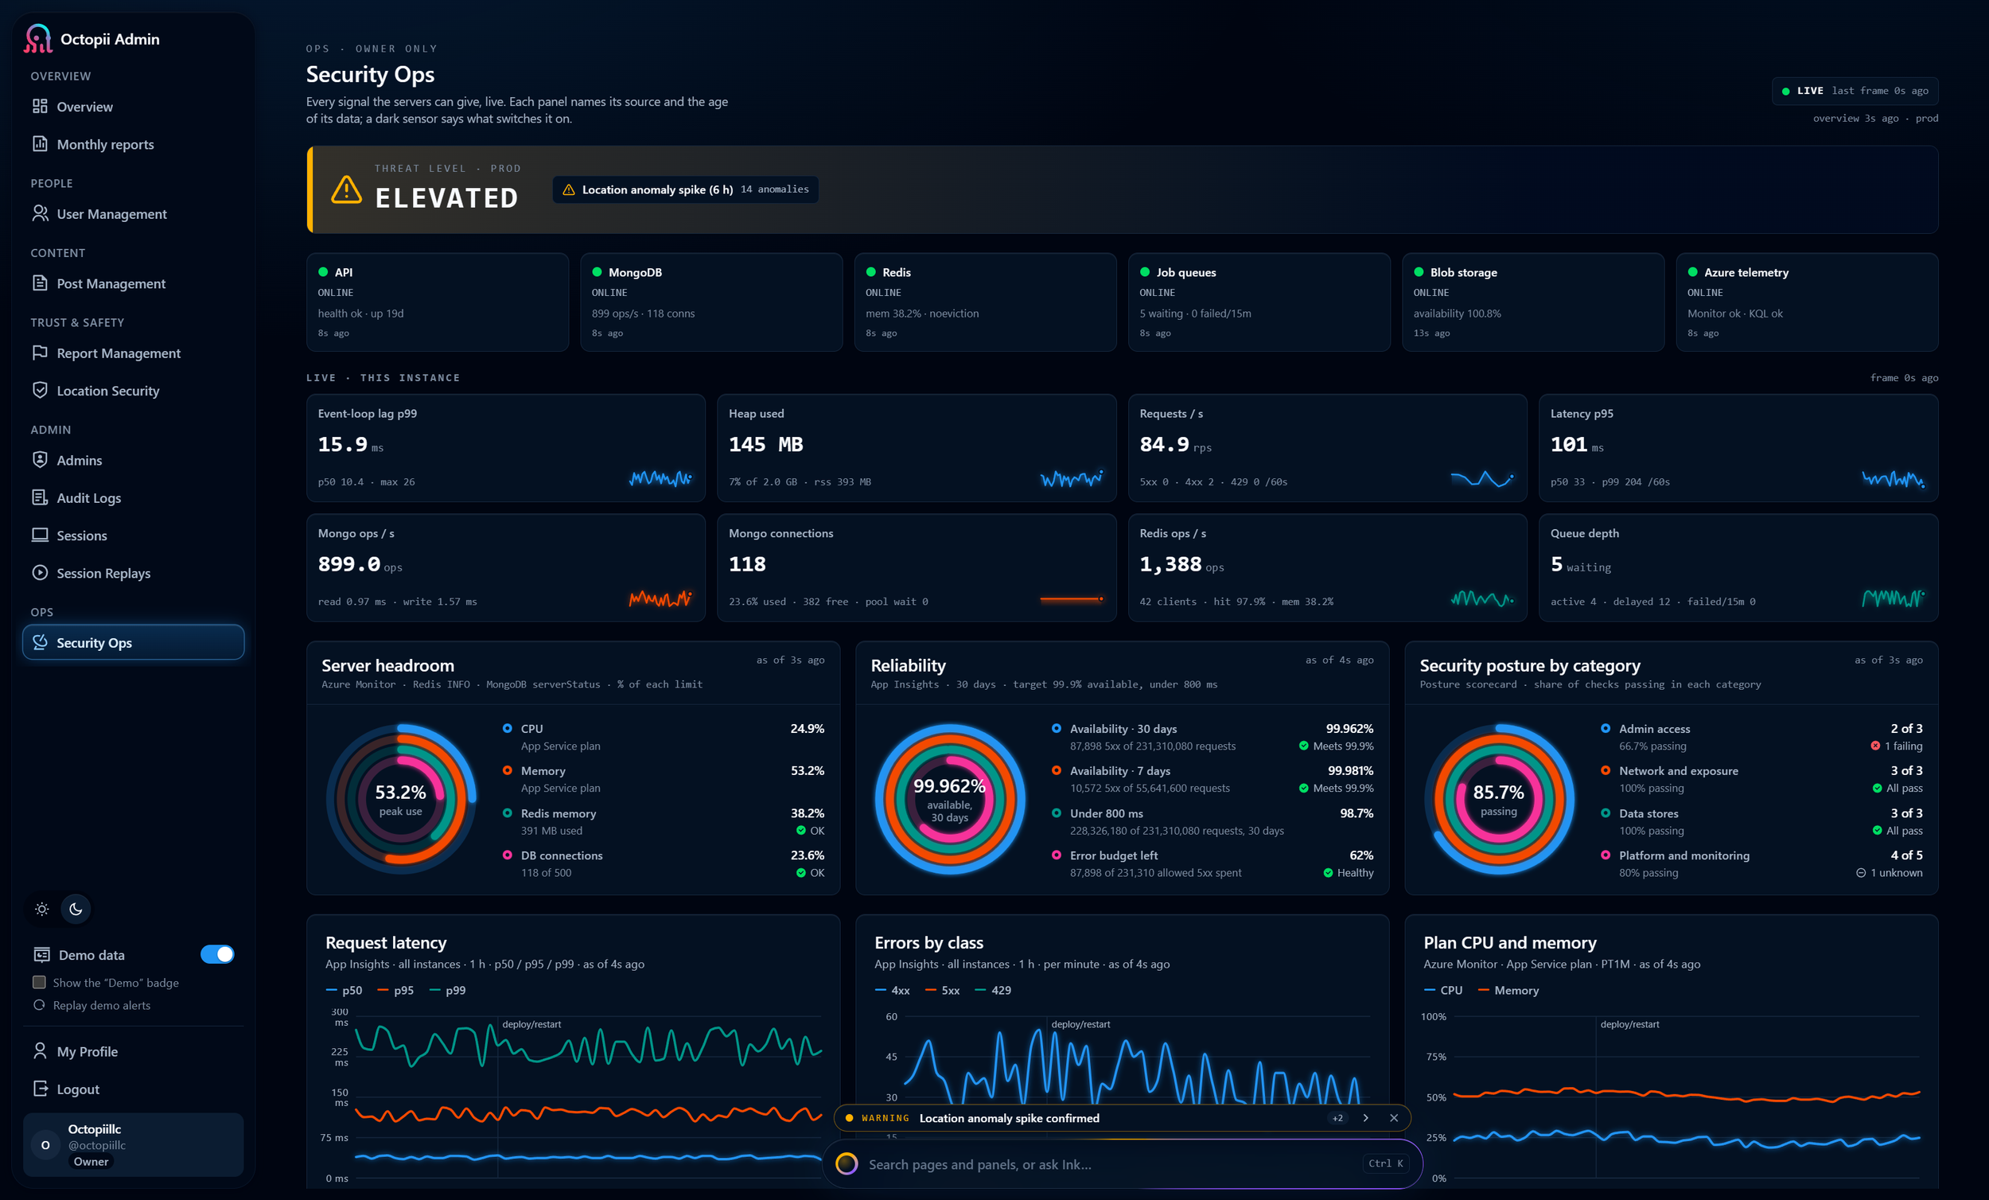Click the Logout icon
The height and width of the screenshot is (1200, 1989).
click(40, 1089)
